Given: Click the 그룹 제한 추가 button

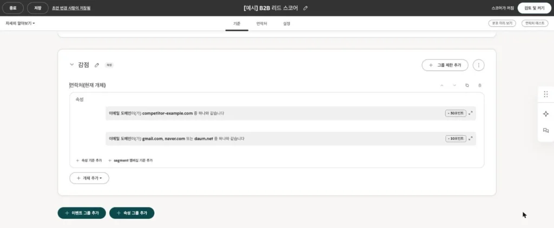Looking at the screenshot, I should coord(445,65).
